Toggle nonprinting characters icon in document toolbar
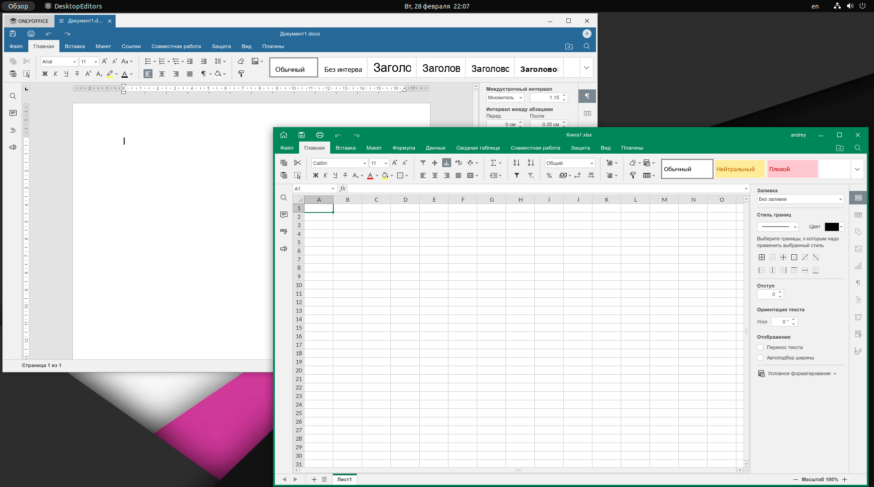The width and height of the screenshot is (874, 487). (203, 74)
